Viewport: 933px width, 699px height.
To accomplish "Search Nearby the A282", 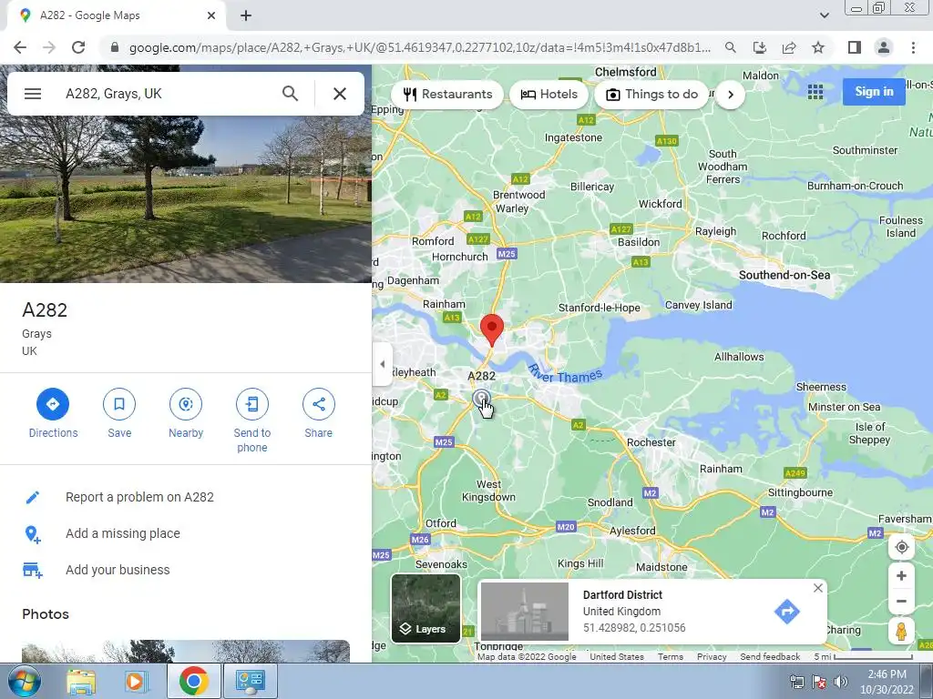I will (x=186, y=413).
